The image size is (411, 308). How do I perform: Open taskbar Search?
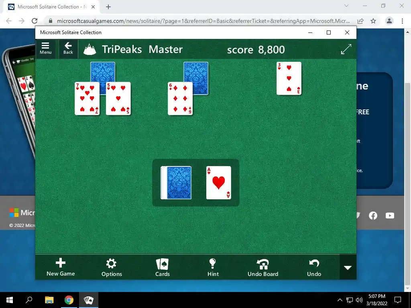pos(29,300)
